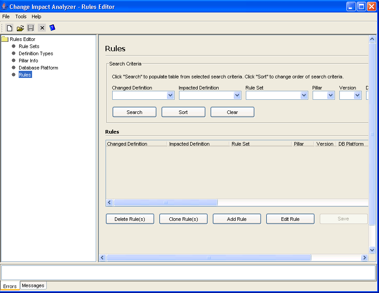Viewport: 379px width, 293px height.
Task: Open the Rule Set dropdown
Action: 304,95
